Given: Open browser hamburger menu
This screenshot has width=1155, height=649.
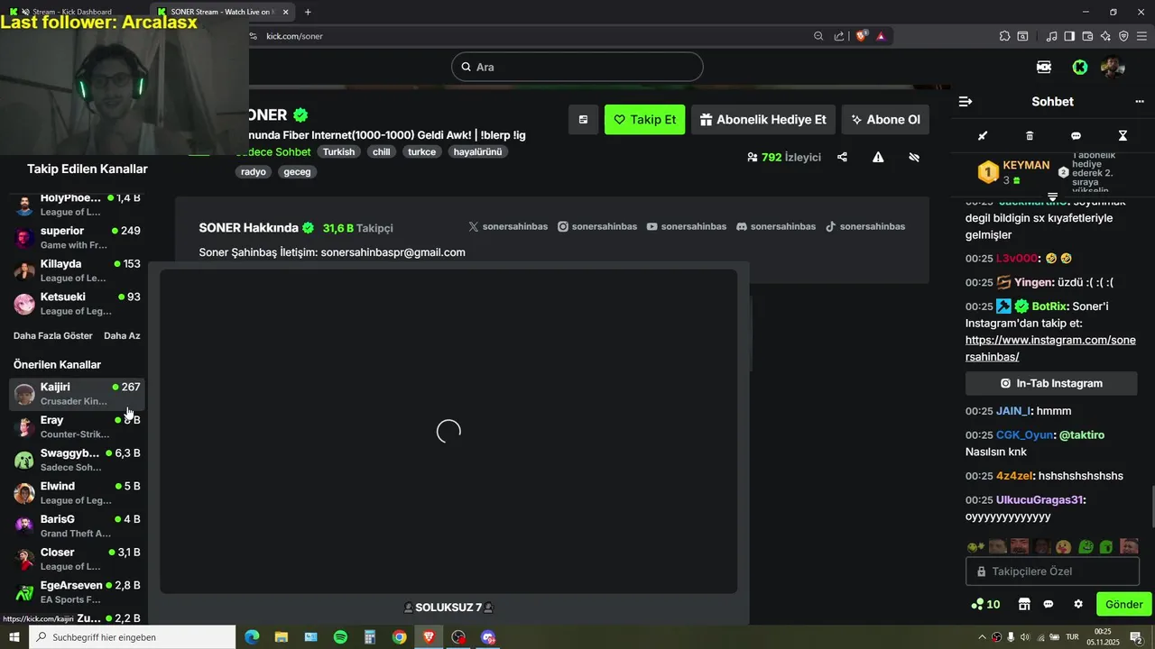Looking at the screenshot, I should pyautogui.click(x=1141, y=36).
